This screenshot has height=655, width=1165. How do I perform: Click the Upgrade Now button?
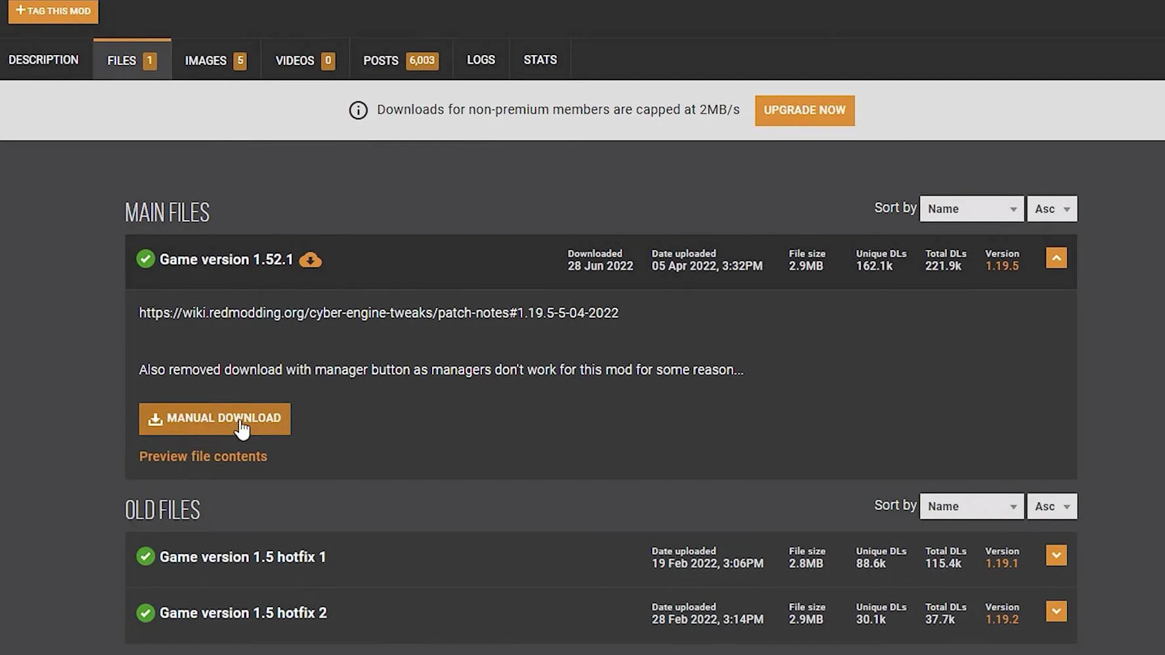point(804,110)
